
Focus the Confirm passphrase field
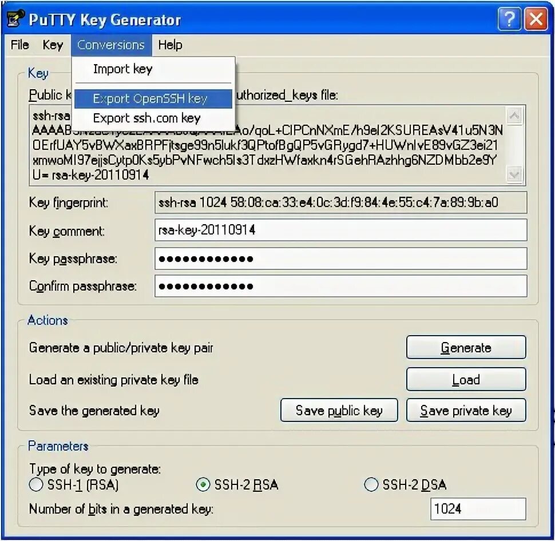(340, 286)
